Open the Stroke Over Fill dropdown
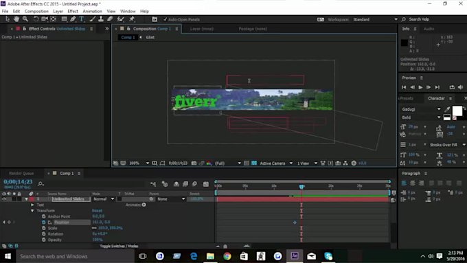 point(447,145)
